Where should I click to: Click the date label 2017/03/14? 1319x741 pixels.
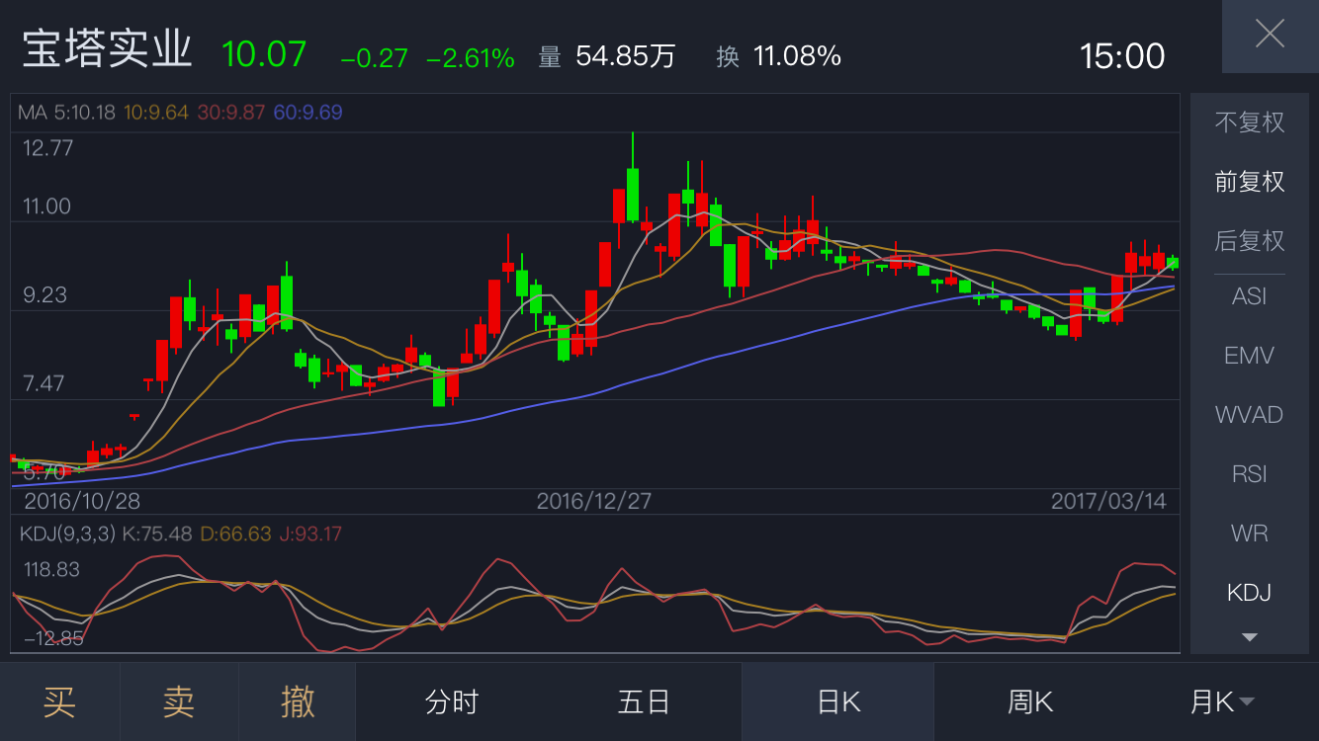[1108, 501]
